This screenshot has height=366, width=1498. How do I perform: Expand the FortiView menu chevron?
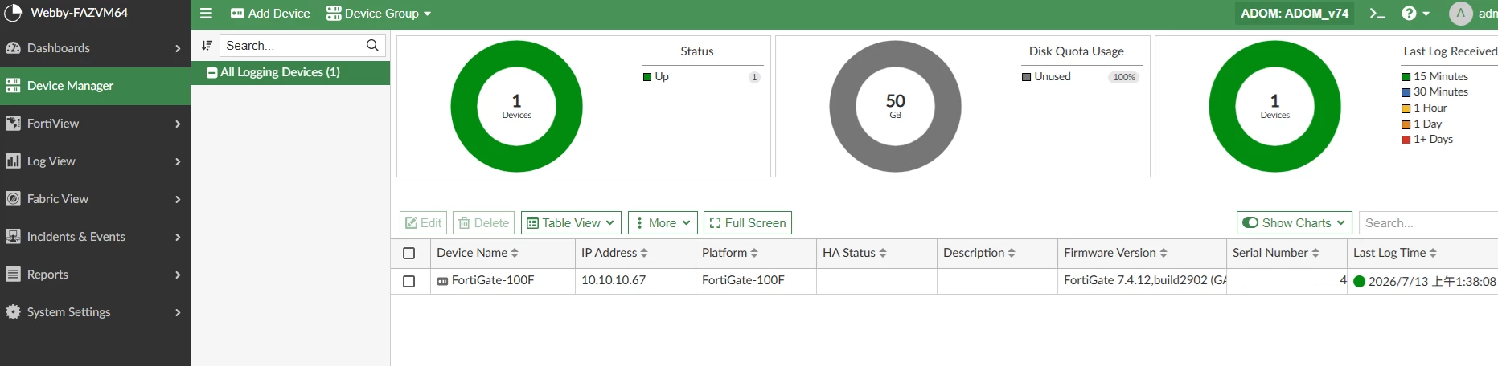(178, 124)
